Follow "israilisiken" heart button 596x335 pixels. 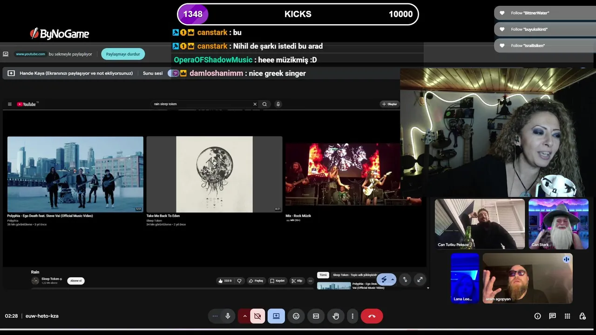pyautogui.click(x=502, y=46)
